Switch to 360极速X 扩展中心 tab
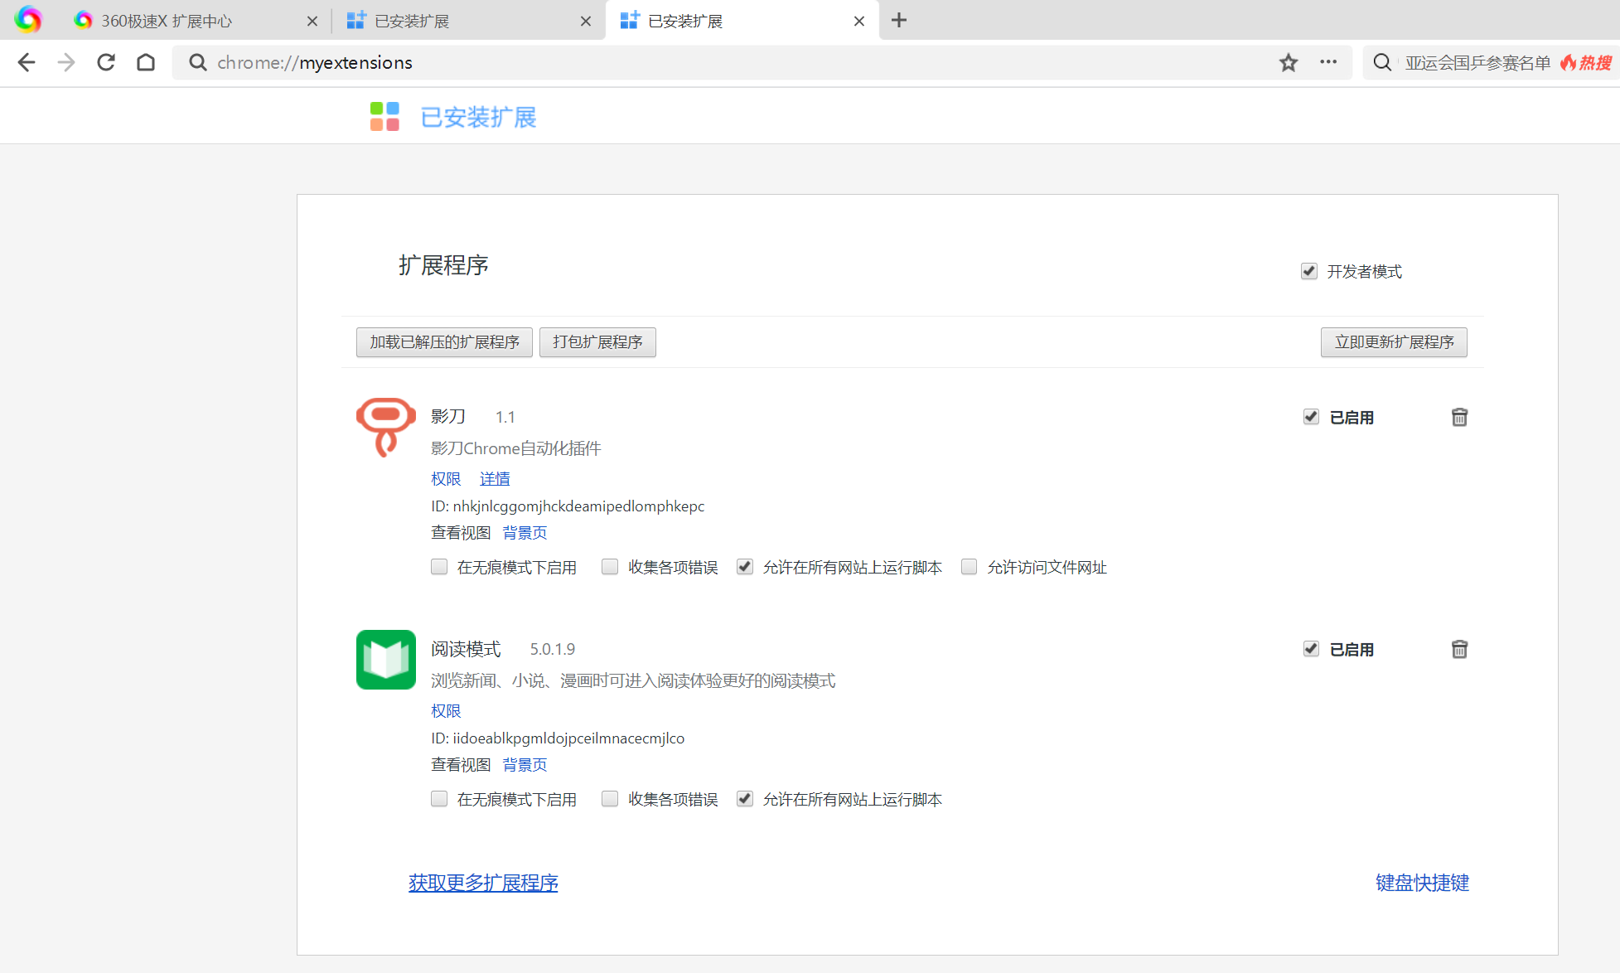This screenshot has width=1620, height=973. (x=166, y=21)
